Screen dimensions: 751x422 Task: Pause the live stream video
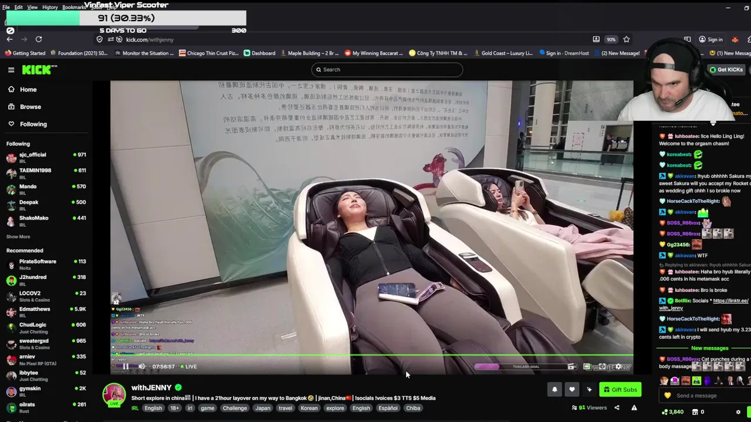(x=125, y=366)
